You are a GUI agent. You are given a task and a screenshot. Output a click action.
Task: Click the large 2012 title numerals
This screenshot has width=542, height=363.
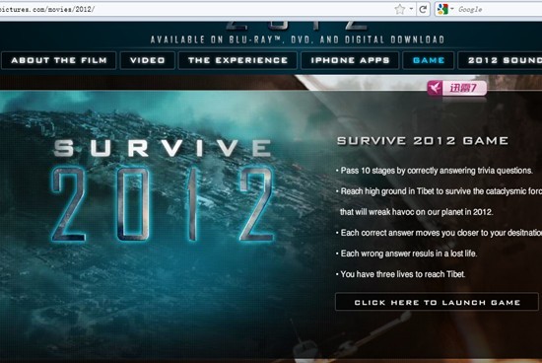coord(163,204)
